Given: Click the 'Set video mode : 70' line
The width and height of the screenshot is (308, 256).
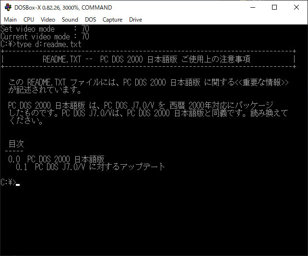Looking at the screenshot, I should pyautogui.click(x=45, y=29).
